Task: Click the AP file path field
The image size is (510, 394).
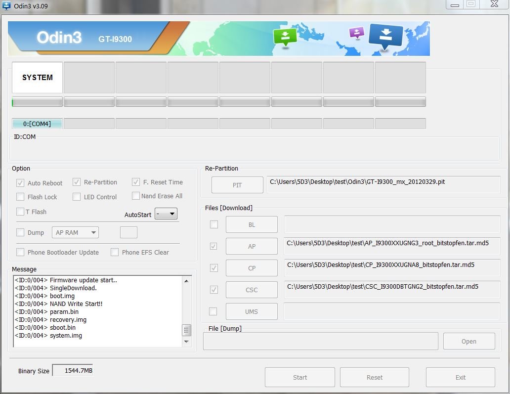Action: (392, 246)
